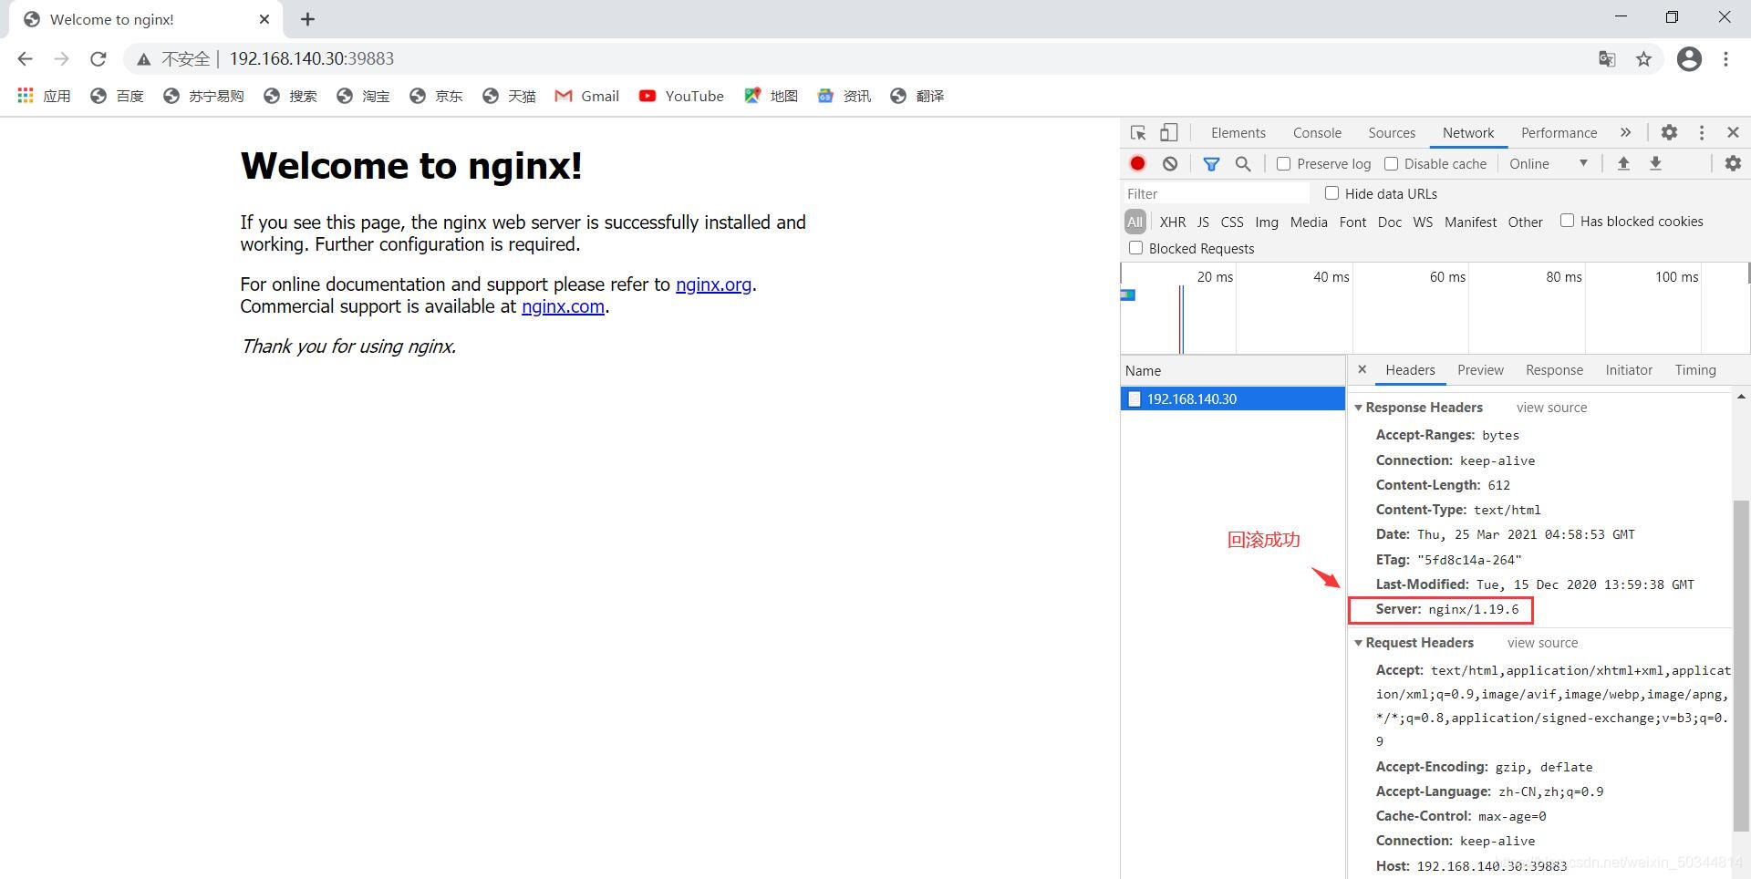
Task: Select the All request type filter
Action: pos(1135,222)
